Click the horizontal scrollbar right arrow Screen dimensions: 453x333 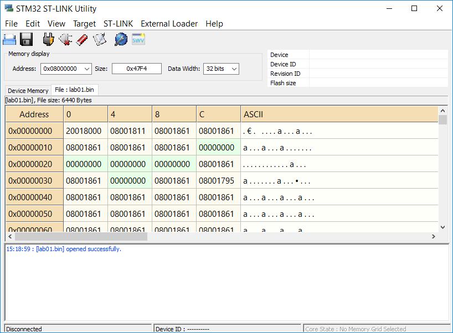434,237
